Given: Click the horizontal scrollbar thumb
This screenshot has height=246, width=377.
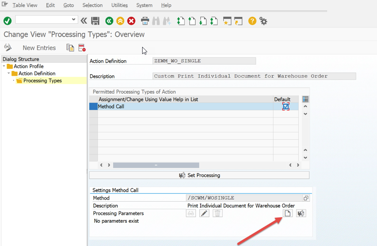Looking at the screenshot, I should [156, 165].
